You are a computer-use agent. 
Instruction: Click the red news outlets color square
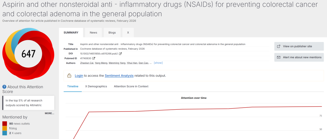[5, 124]
